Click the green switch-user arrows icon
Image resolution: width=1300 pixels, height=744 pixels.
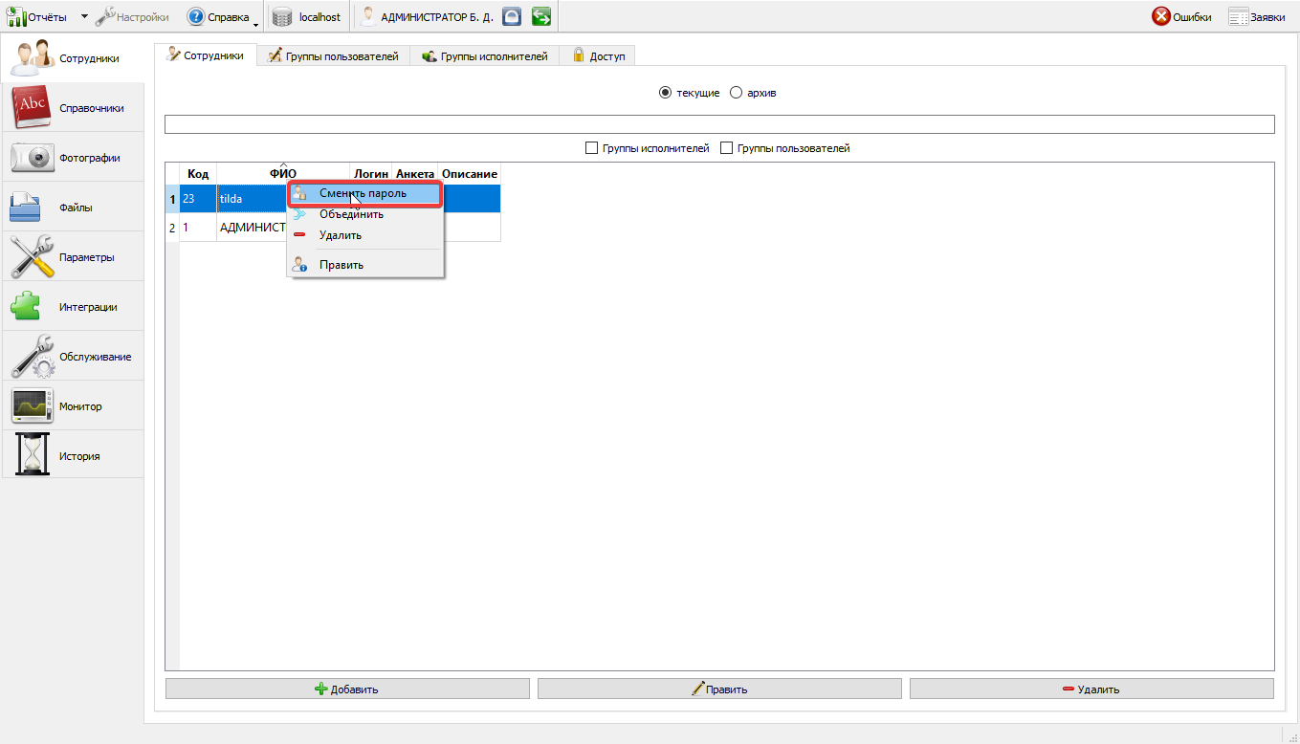point(541,16)
